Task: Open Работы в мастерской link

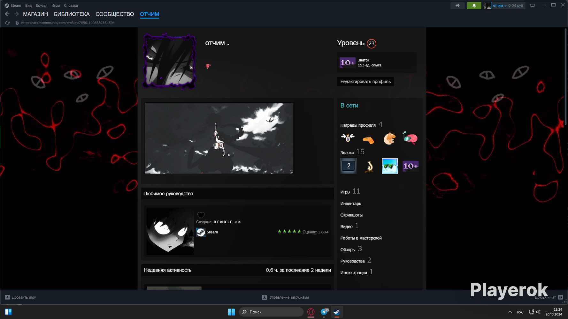Action: (x=361, y=238)
